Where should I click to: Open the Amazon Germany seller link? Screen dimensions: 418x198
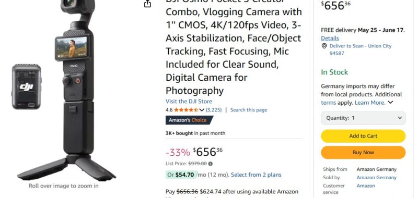(376, 178)
